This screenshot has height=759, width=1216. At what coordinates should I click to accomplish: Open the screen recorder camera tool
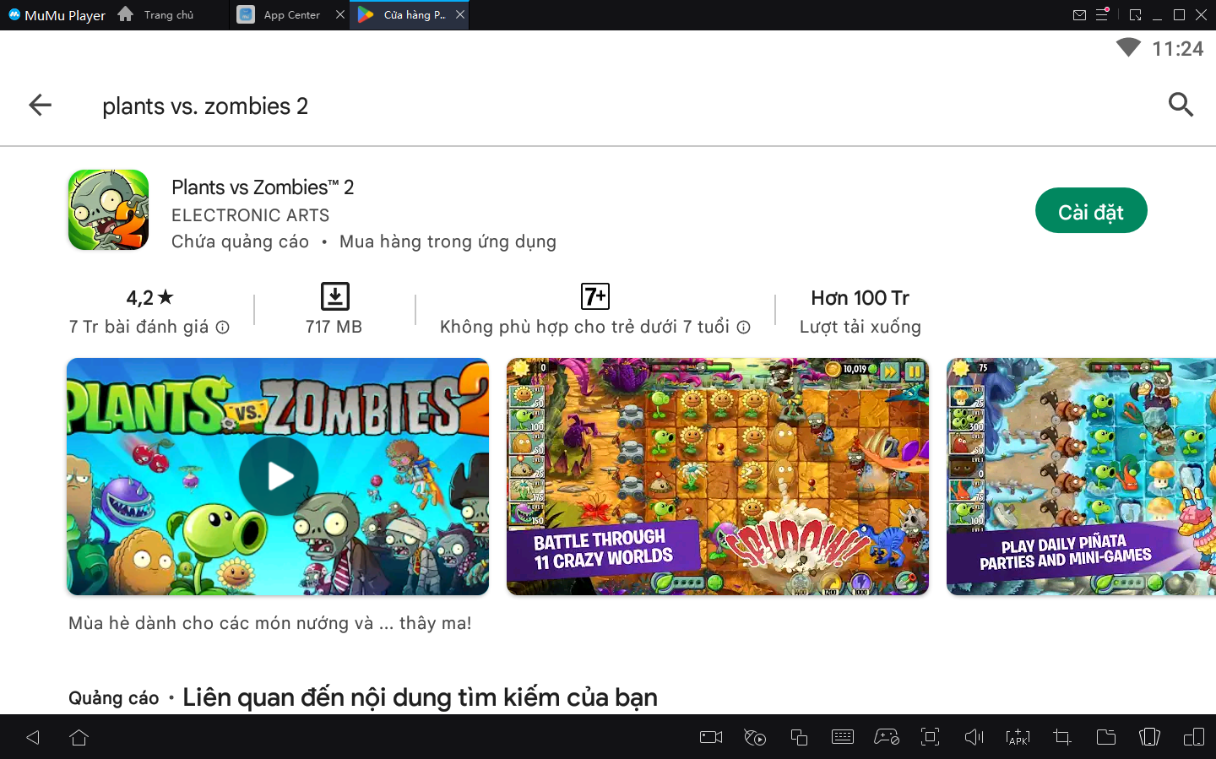[711, 737]
